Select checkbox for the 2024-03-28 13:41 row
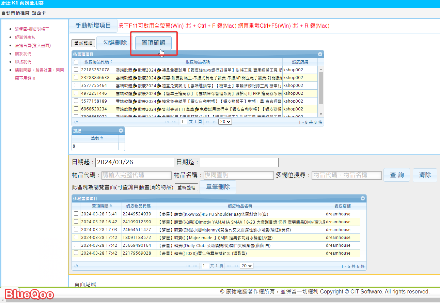 (x=76, y=214)
